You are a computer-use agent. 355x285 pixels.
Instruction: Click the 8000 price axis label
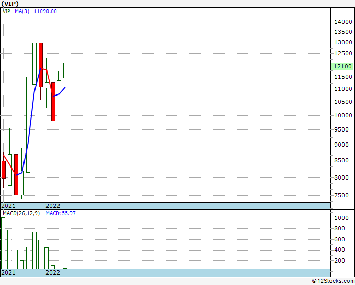coord(341,177)
